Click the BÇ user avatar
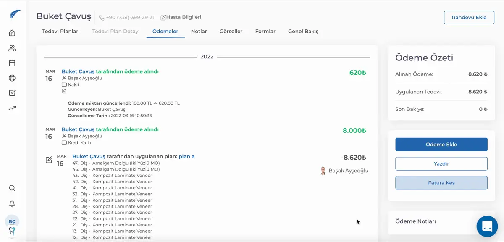This screenshot has height=242, width=504. point(12,221)
